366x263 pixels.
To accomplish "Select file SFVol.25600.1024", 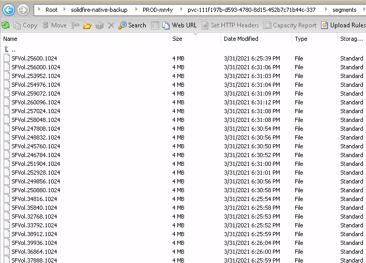I will point(34,58).
